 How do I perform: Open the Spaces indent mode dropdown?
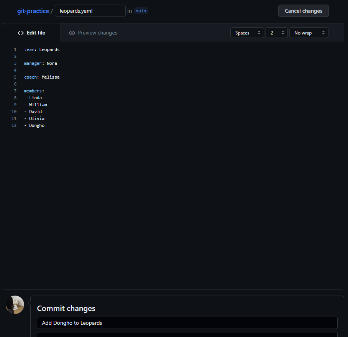(x=247, y=33)
